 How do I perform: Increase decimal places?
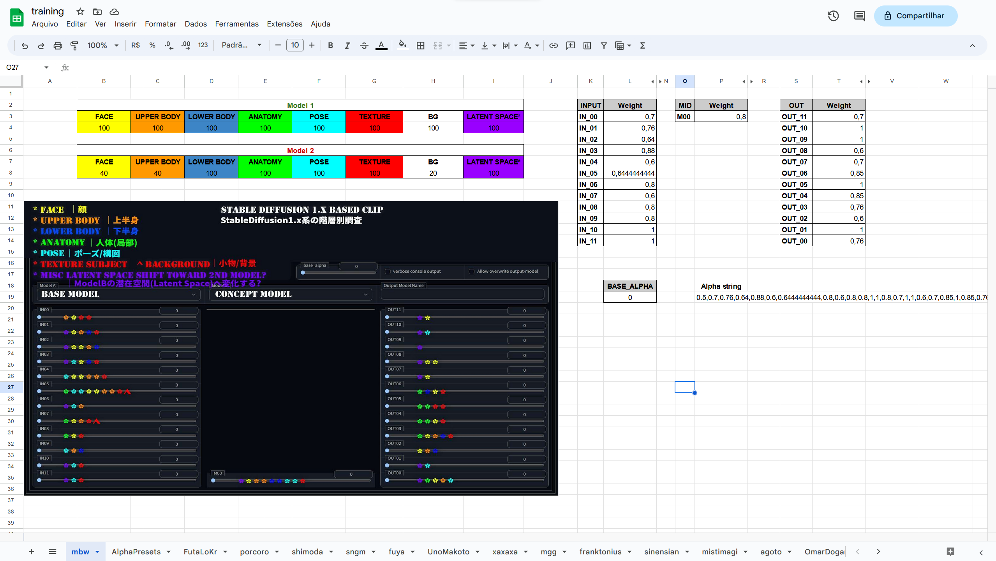tap(186, 46)
